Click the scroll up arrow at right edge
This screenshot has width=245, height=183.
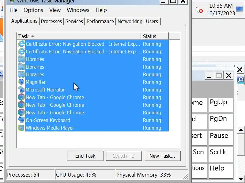(x=241, y=130)
